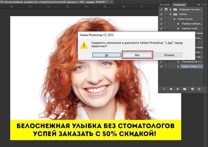Expand the Операции по умол… set

(170, 10)
